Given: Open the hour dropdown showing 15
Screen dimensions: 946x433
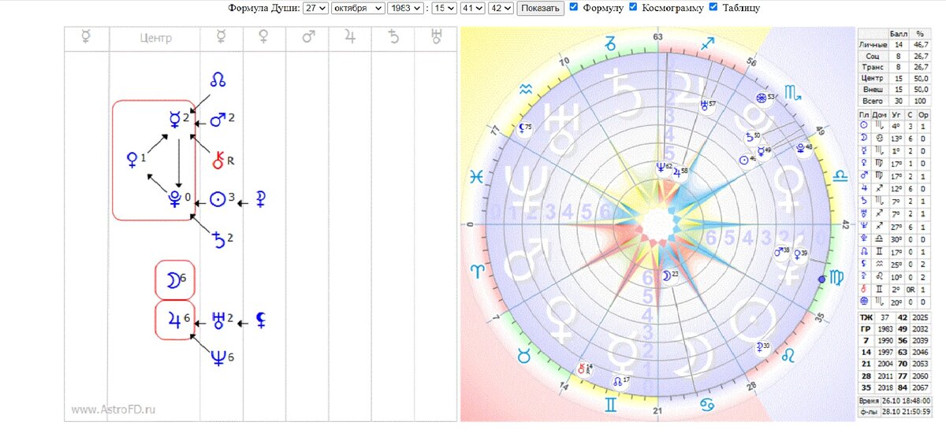Looking at the screenshot, I should (x=443, y=8).
